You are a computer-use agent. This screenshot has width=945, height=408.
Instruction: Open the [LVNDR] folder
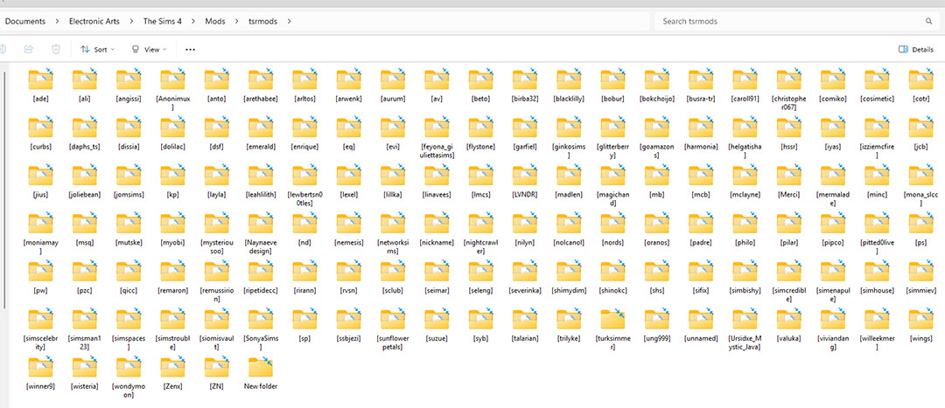coord(524,176)
